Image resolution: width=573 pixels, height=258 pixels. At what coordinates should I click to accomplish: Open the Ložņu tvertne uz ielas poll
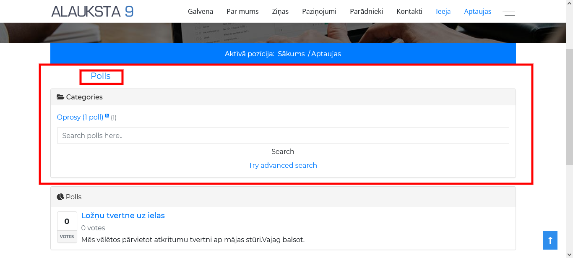point(123,215)
